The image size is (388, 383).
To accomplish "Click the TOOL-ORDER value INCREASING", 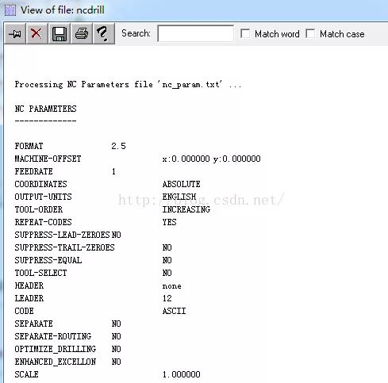I will tap(186, 209).
